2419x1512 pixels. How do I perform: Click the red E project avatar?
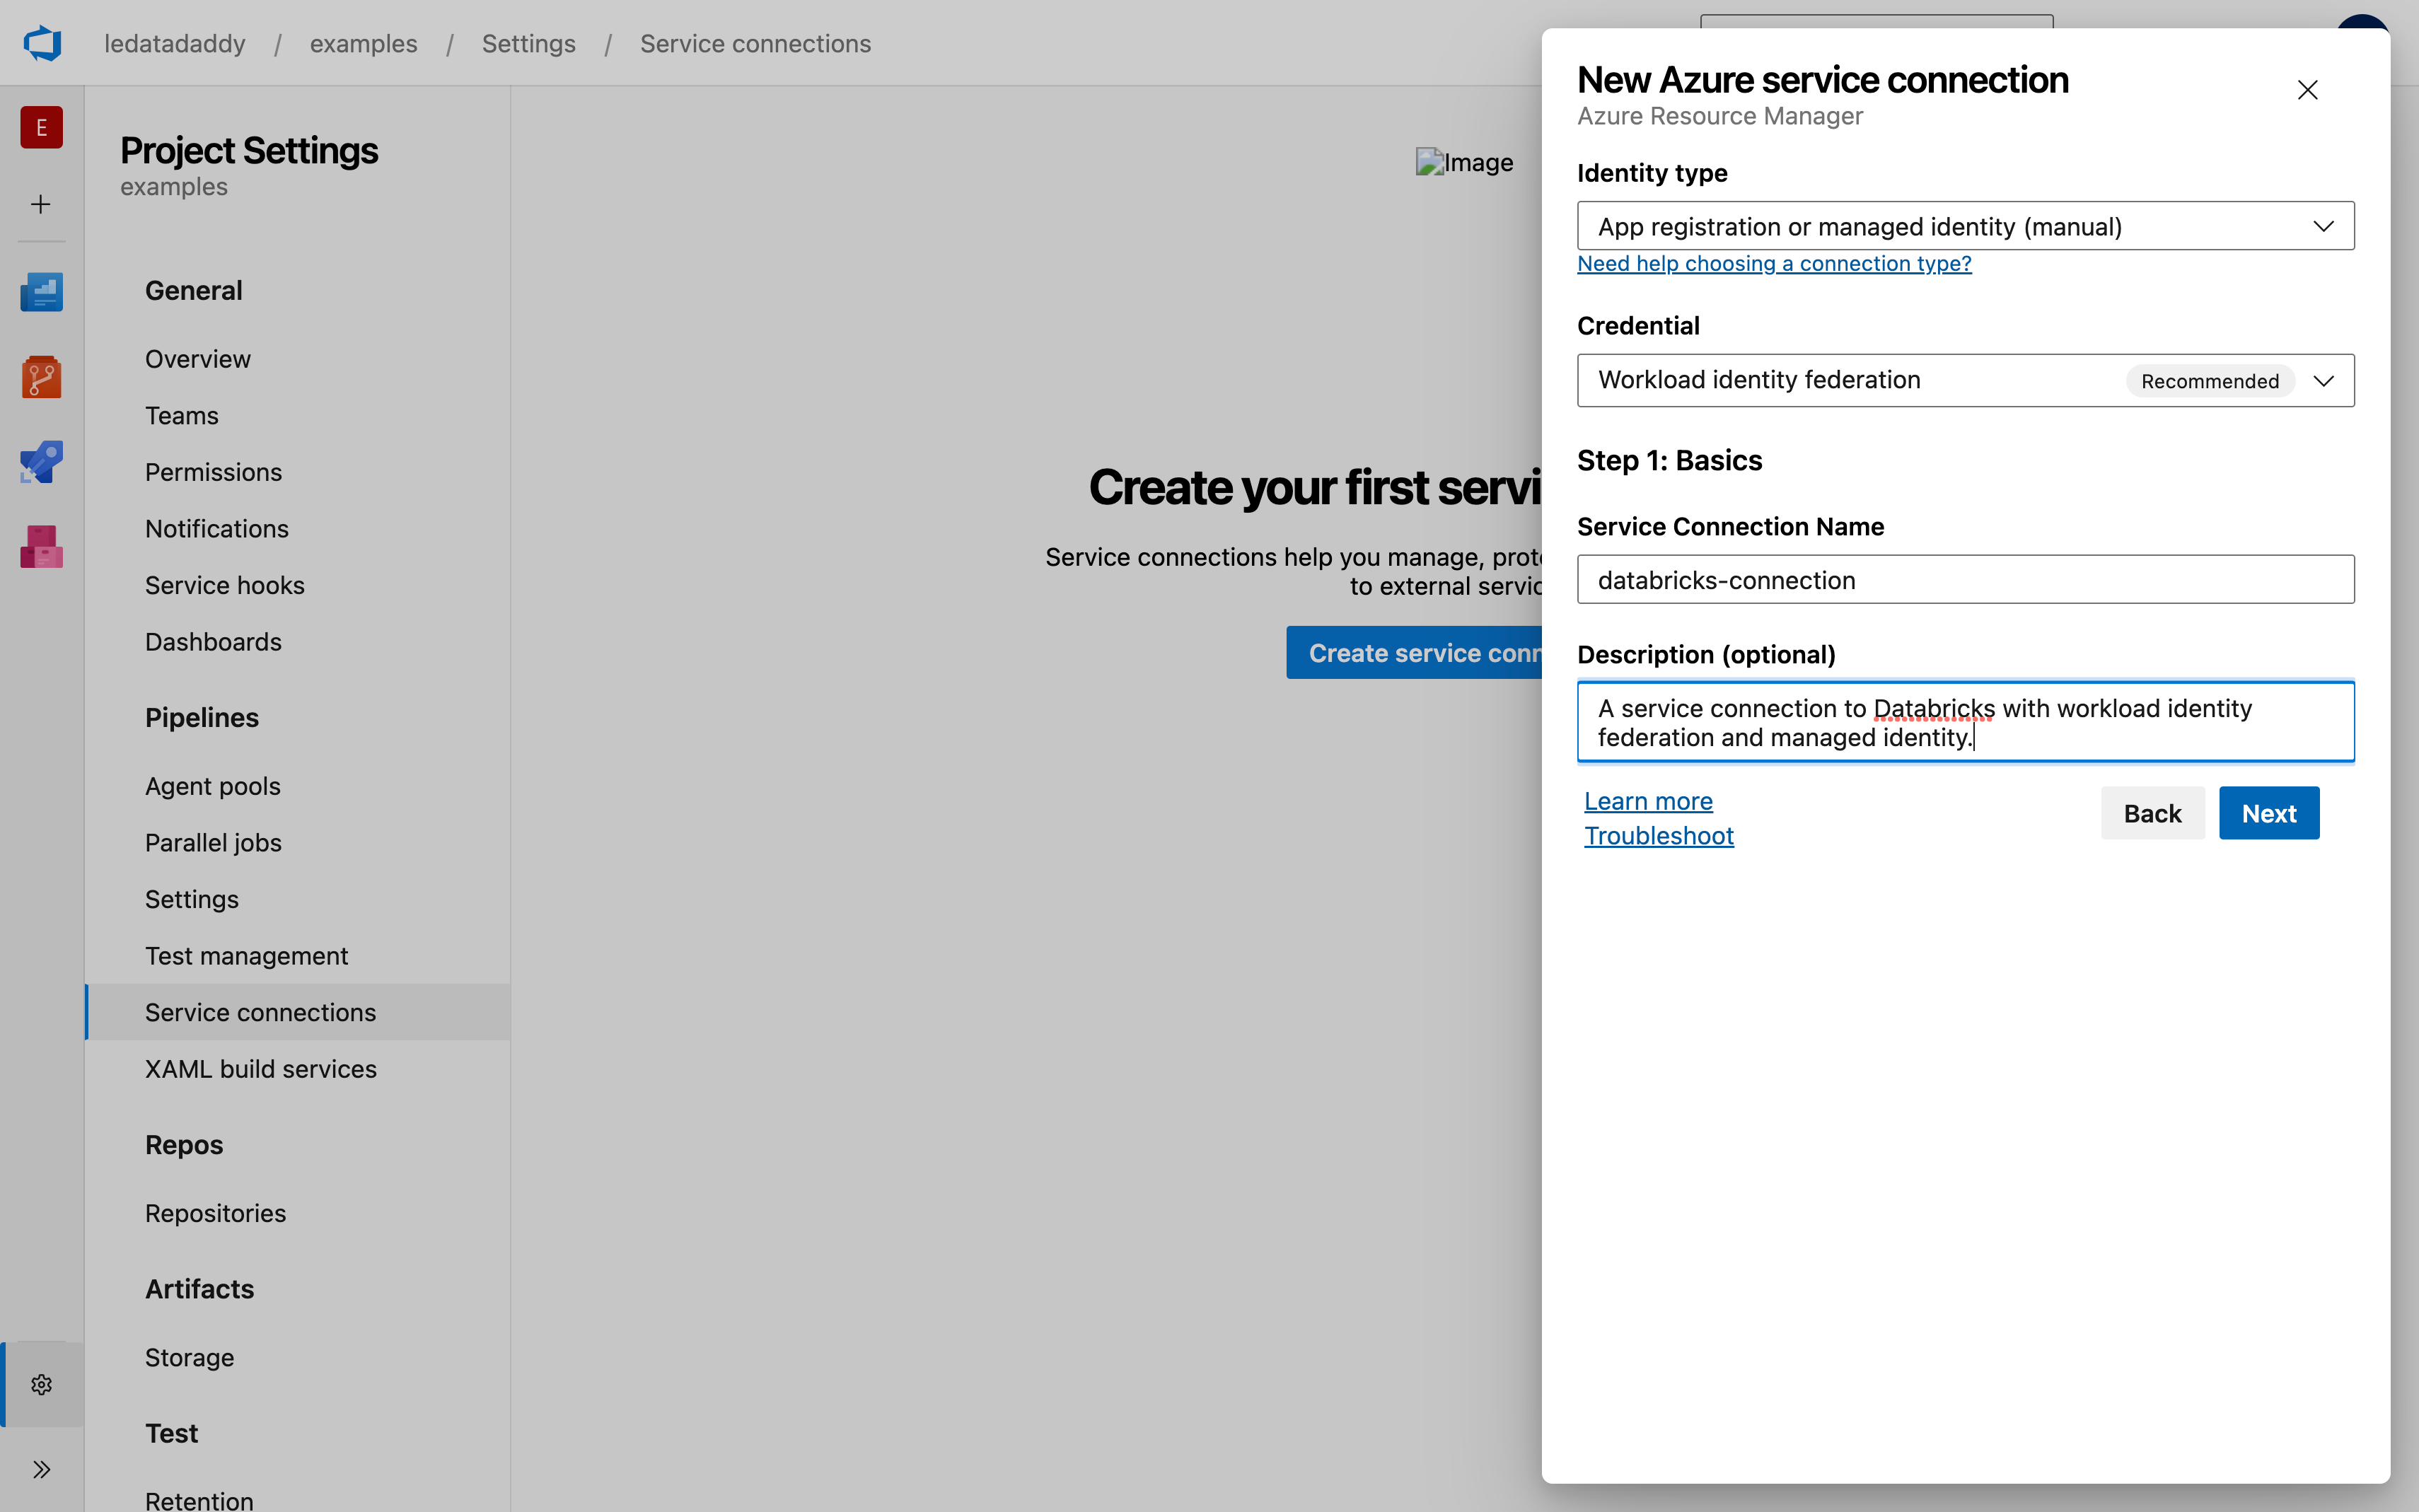click(42, 128)
